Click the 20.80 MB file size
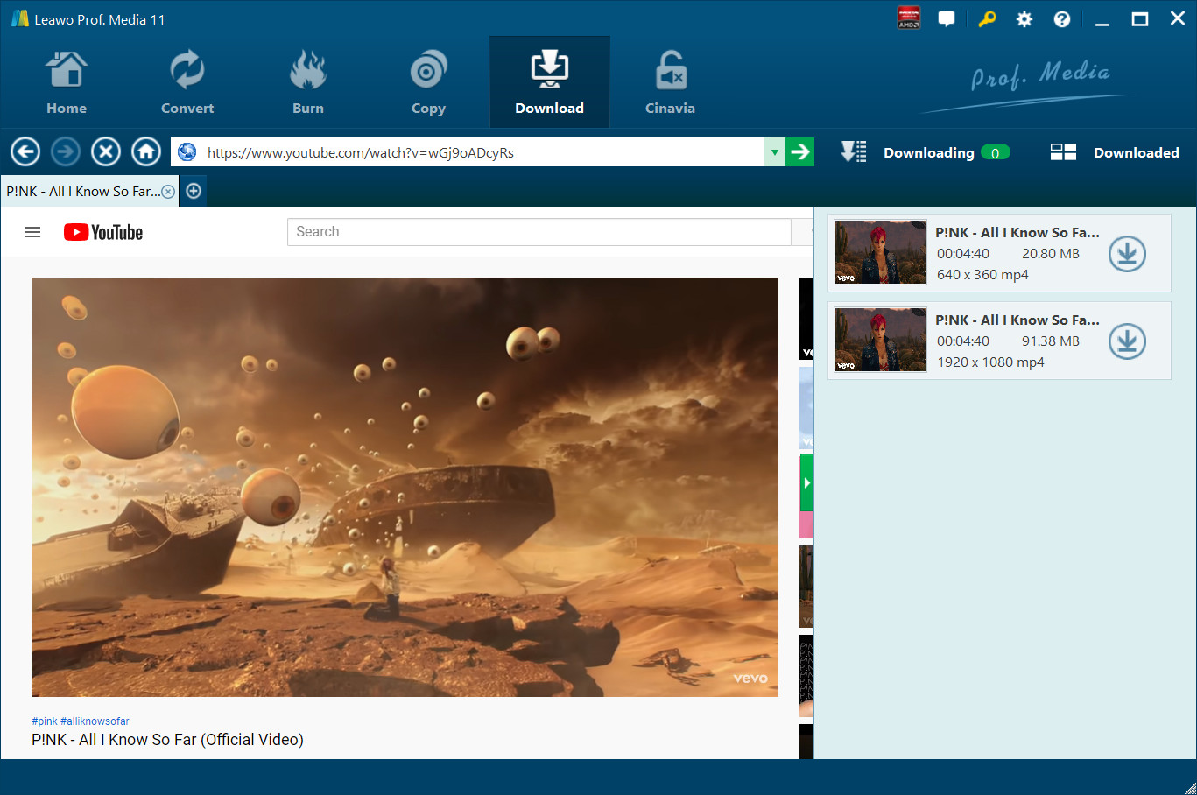The height and width of the screenshot is (795, 1197). pos(1051,254)
